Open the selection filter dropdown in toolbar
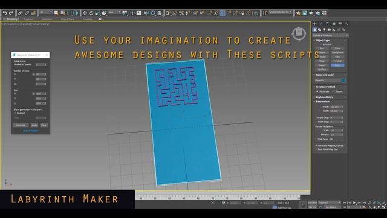The width and height of the screenshot is (387, 218). coord(46,12)
